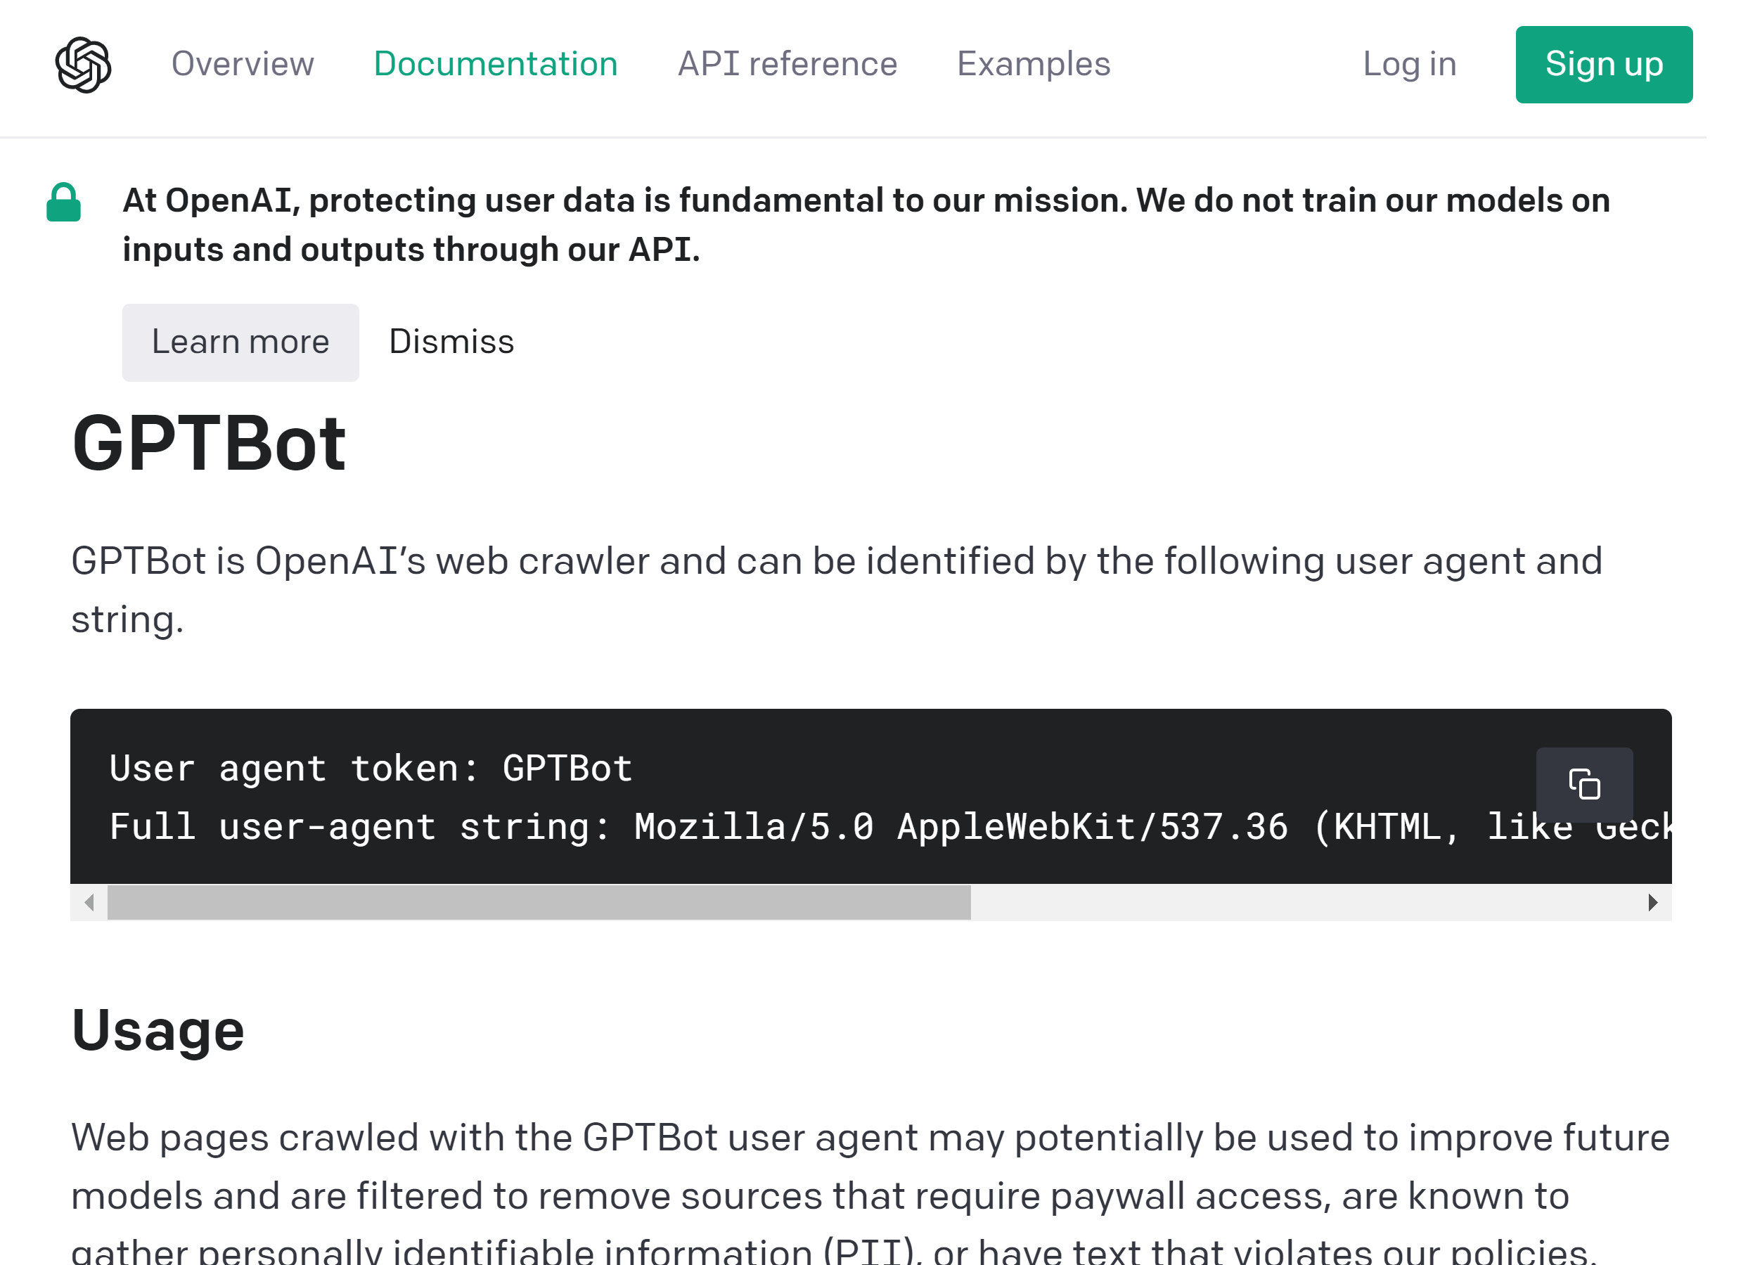Select the Documentation tab
This screenshot has width=1755, height=1265.
495,64
